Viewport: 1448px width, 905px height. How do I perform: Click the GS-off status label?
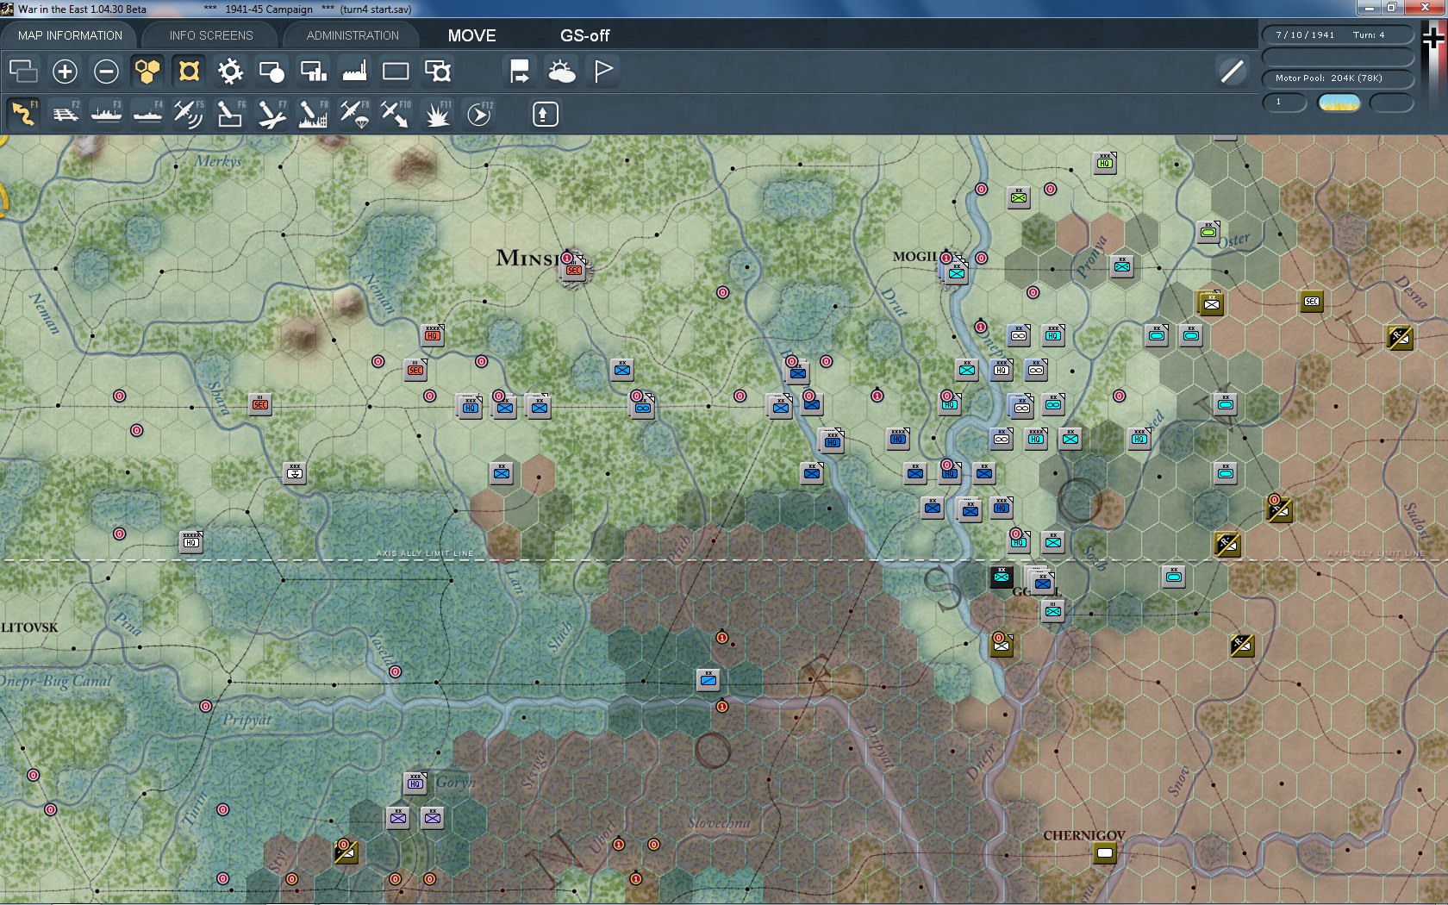coord(584,35)
